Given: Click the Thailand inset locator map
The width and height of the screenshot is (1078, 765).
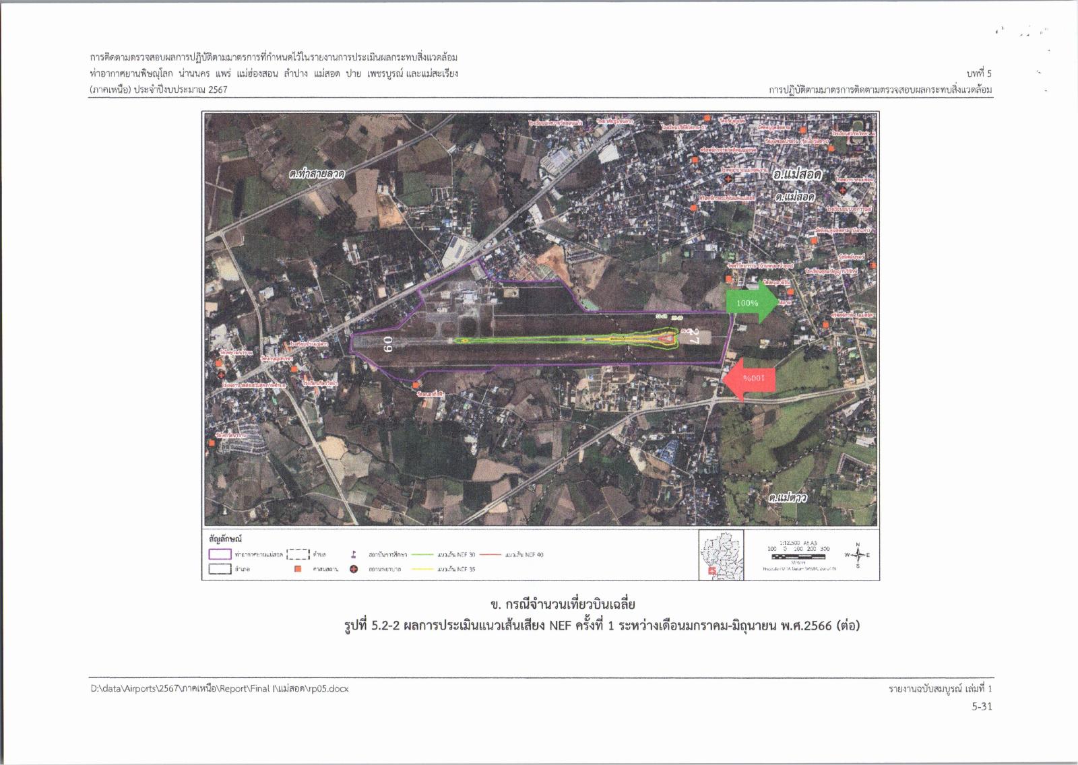Looking at the screenshot, I should point(721,555).
